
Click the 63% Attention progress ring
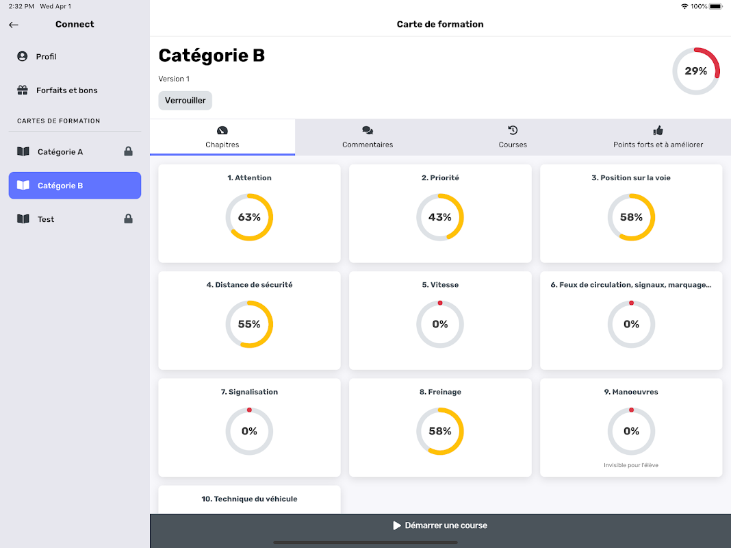click(x=249, y=217)
